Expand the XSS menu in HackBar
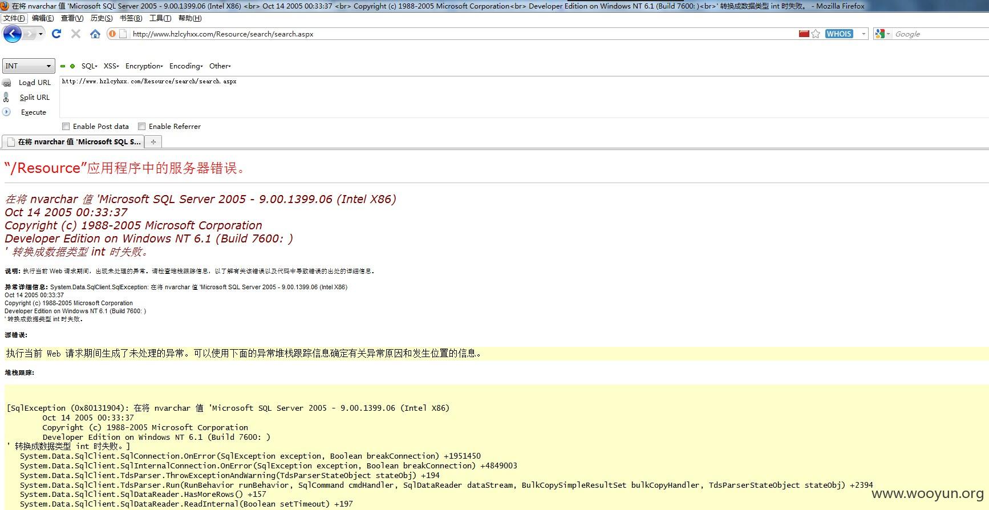This screenshot has height=510, width=989. (111, 66)
